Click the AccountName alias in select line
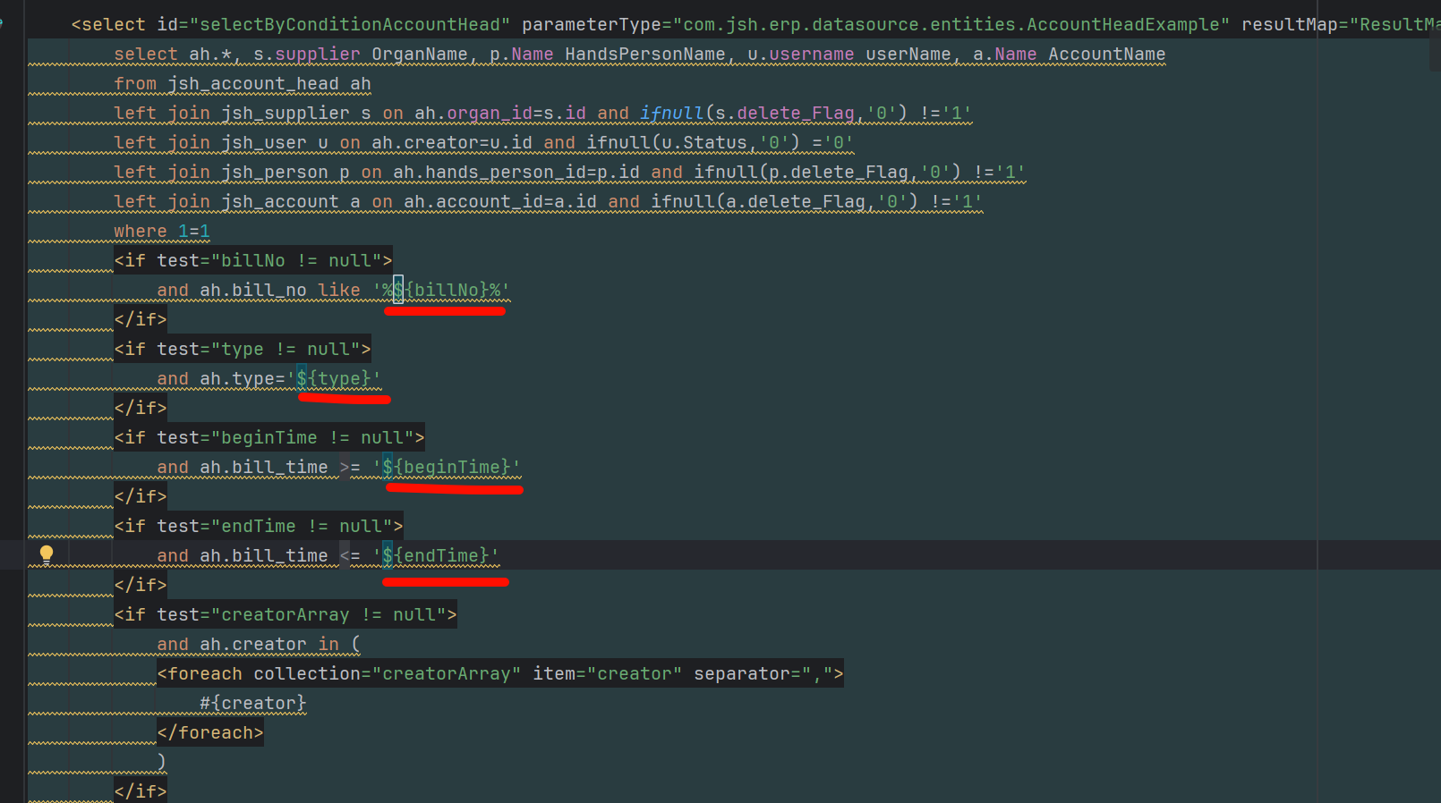This screenshot has width=1441, height=803. pyautogui.click(x=1106, y=54)
